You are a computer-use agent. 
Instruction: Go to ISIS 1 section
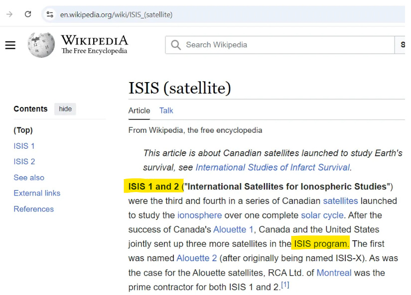coord(24,146)
